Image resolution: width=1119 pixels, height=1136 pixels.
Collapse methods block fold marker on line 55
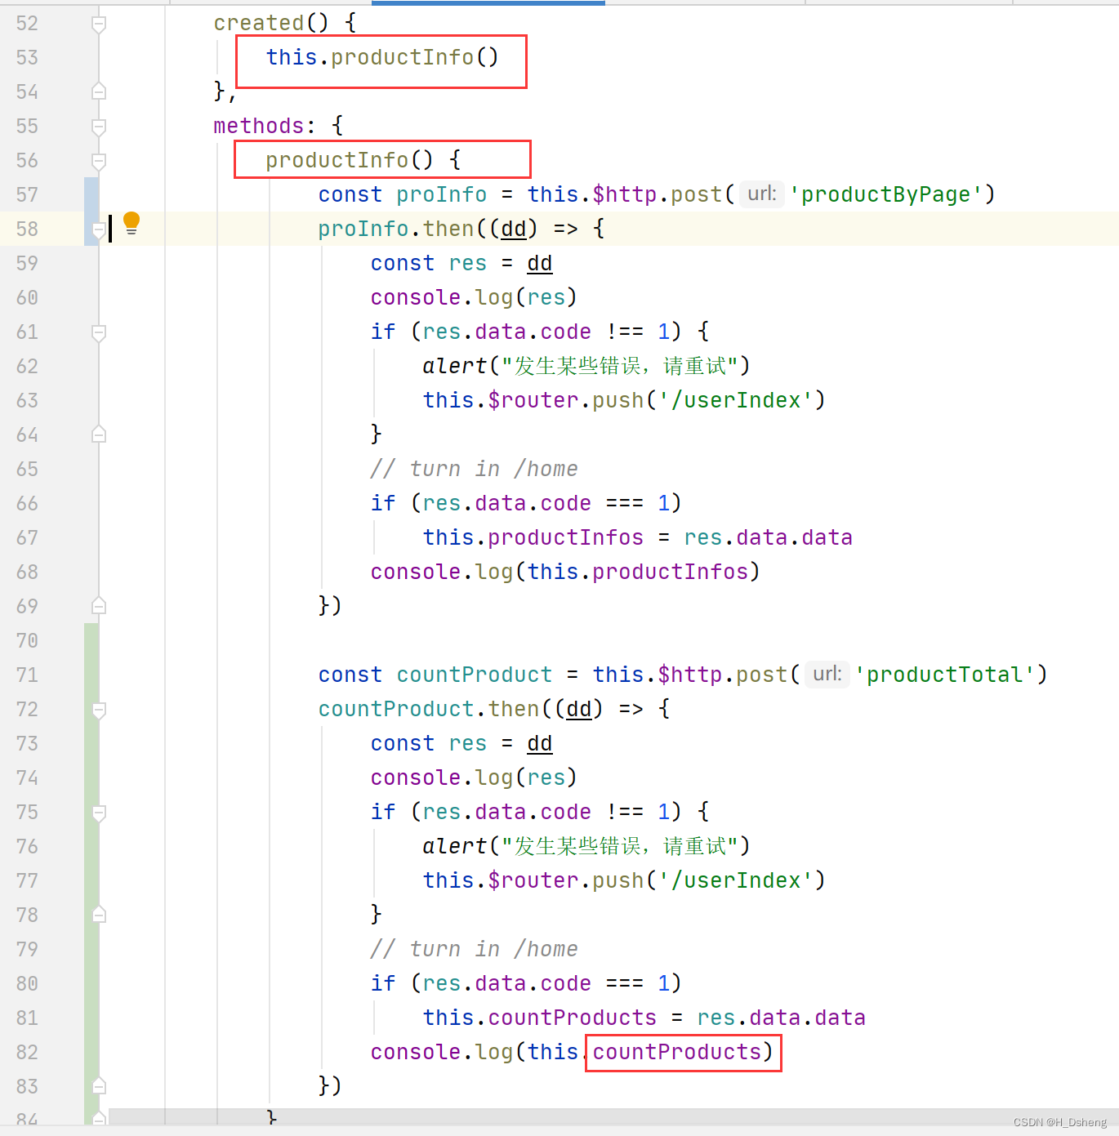[99, 127]
